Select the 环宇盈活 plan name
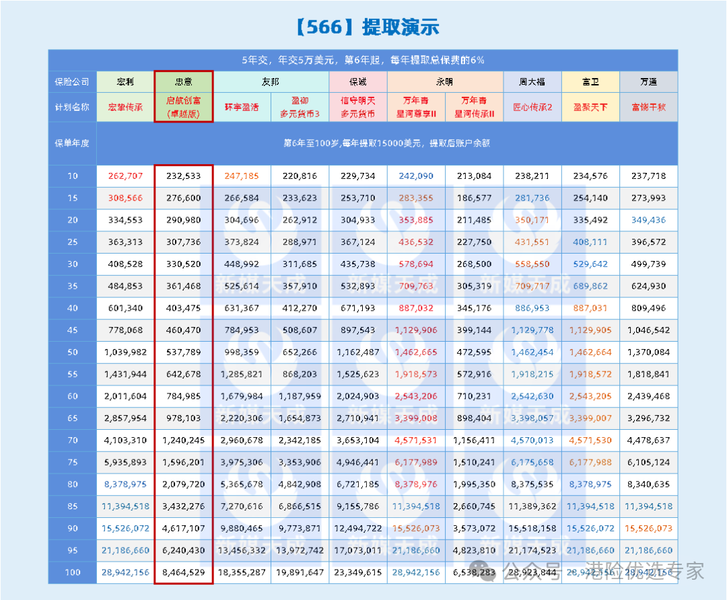This screenshot has height=600, width=727. tap(242, 107)
